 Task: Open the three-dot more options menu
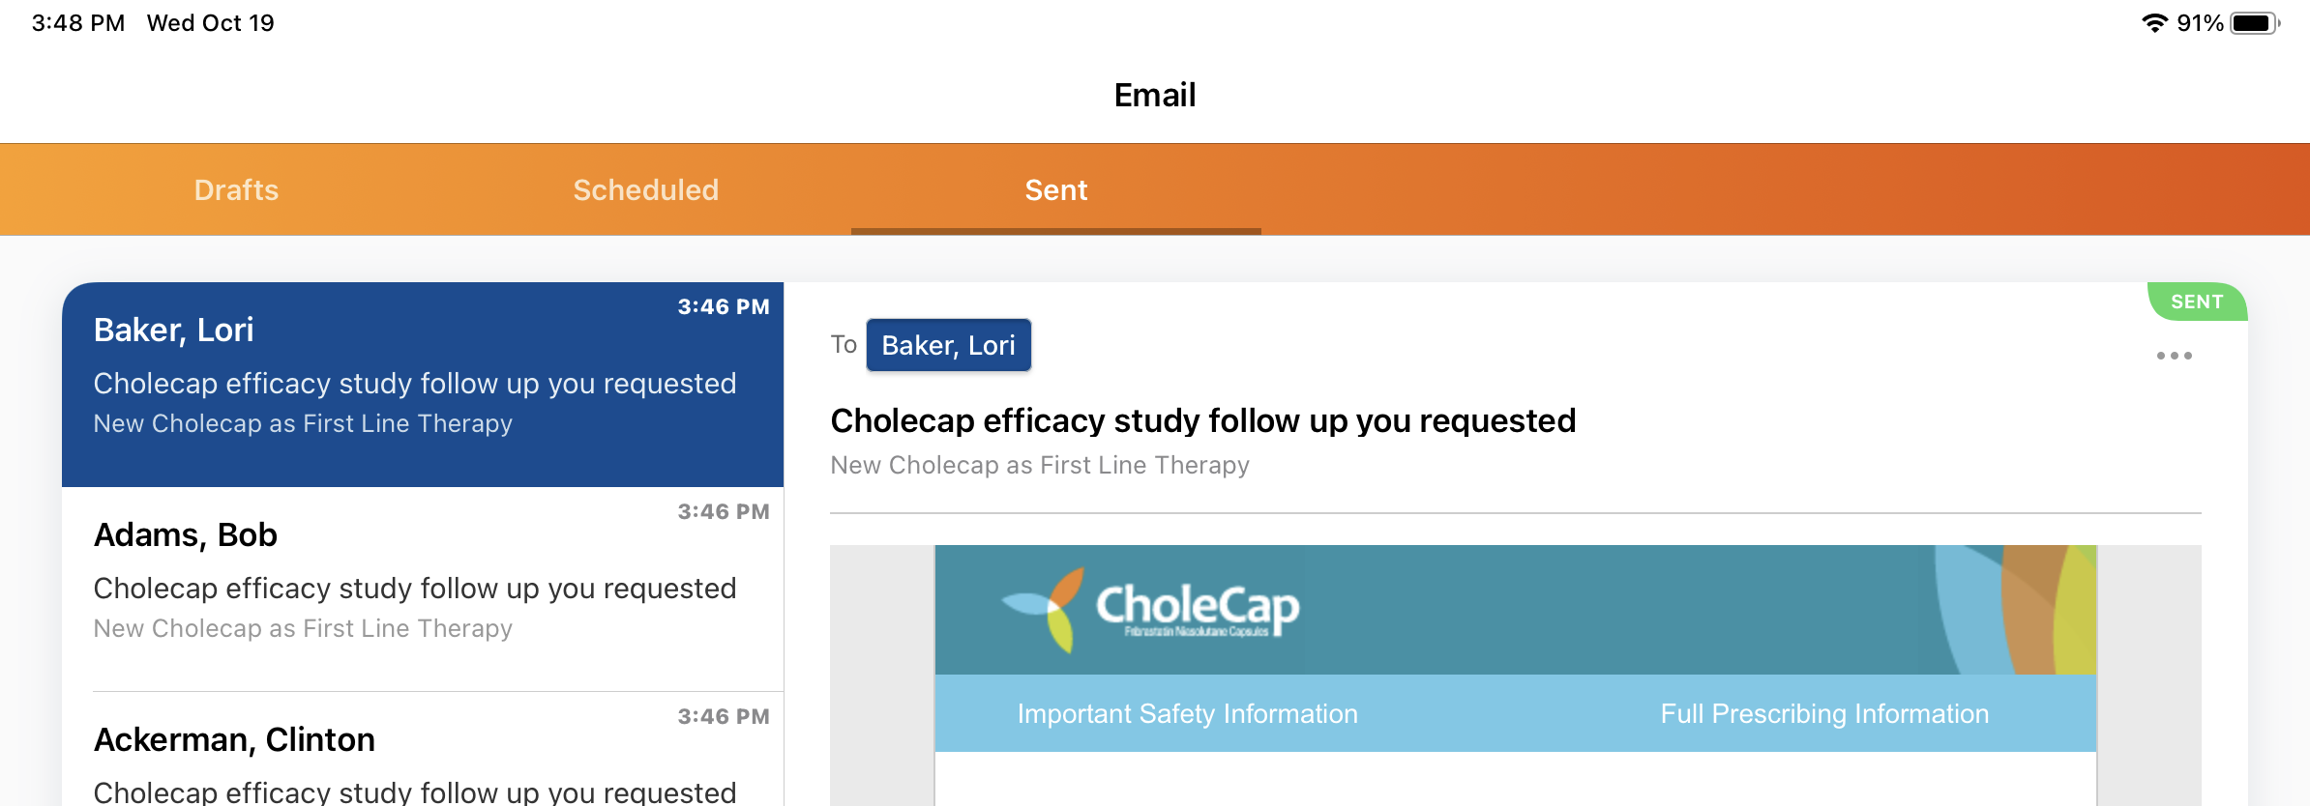[x=2174, y=356]
